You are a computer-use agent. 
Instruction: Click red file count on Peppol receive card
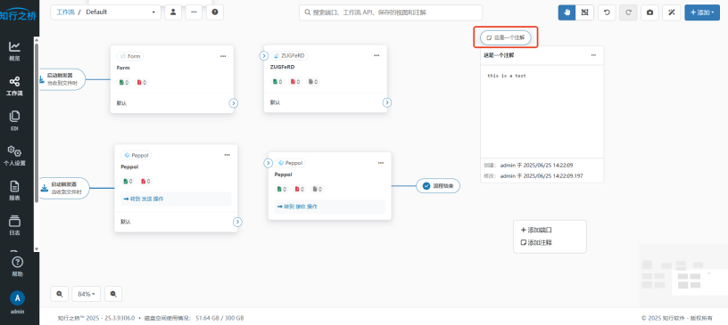pyautogui.click(x=300, y=189)
